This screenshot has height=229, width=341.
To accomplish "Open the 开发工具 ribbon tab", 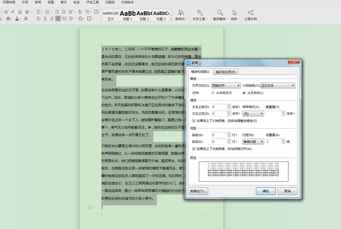I will coord(93,2).
